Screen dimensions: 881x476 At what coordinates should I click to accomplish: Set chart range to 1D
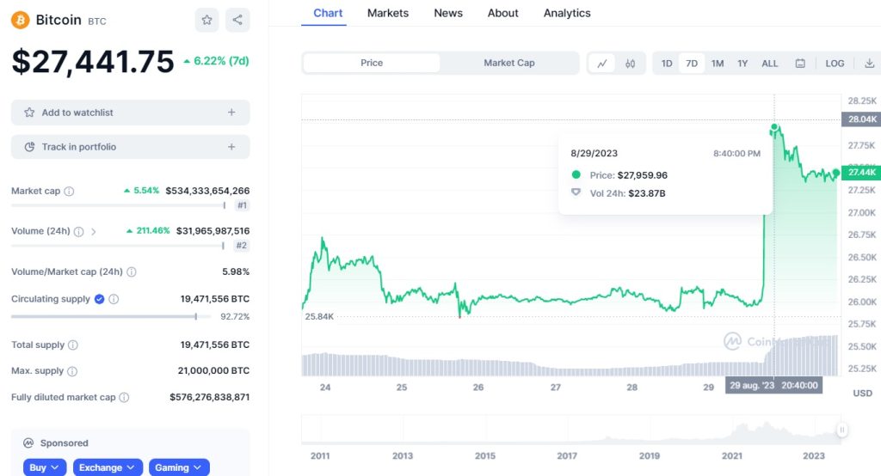pyautogui.click(x=667, y=64)
